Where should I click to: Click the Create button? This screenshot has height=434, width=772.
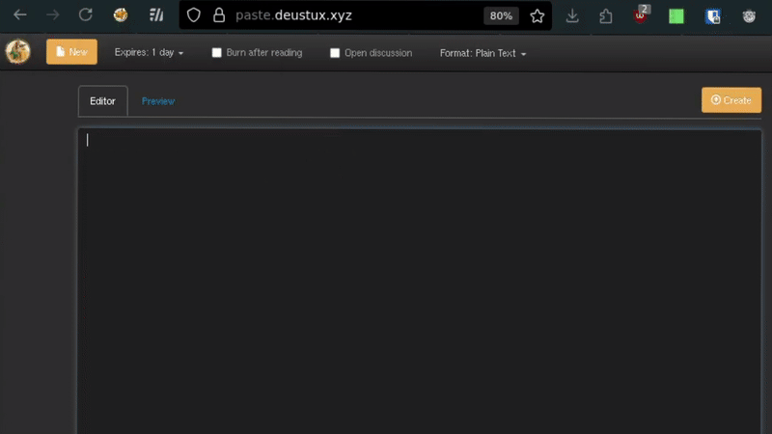(x=731, y=100)
